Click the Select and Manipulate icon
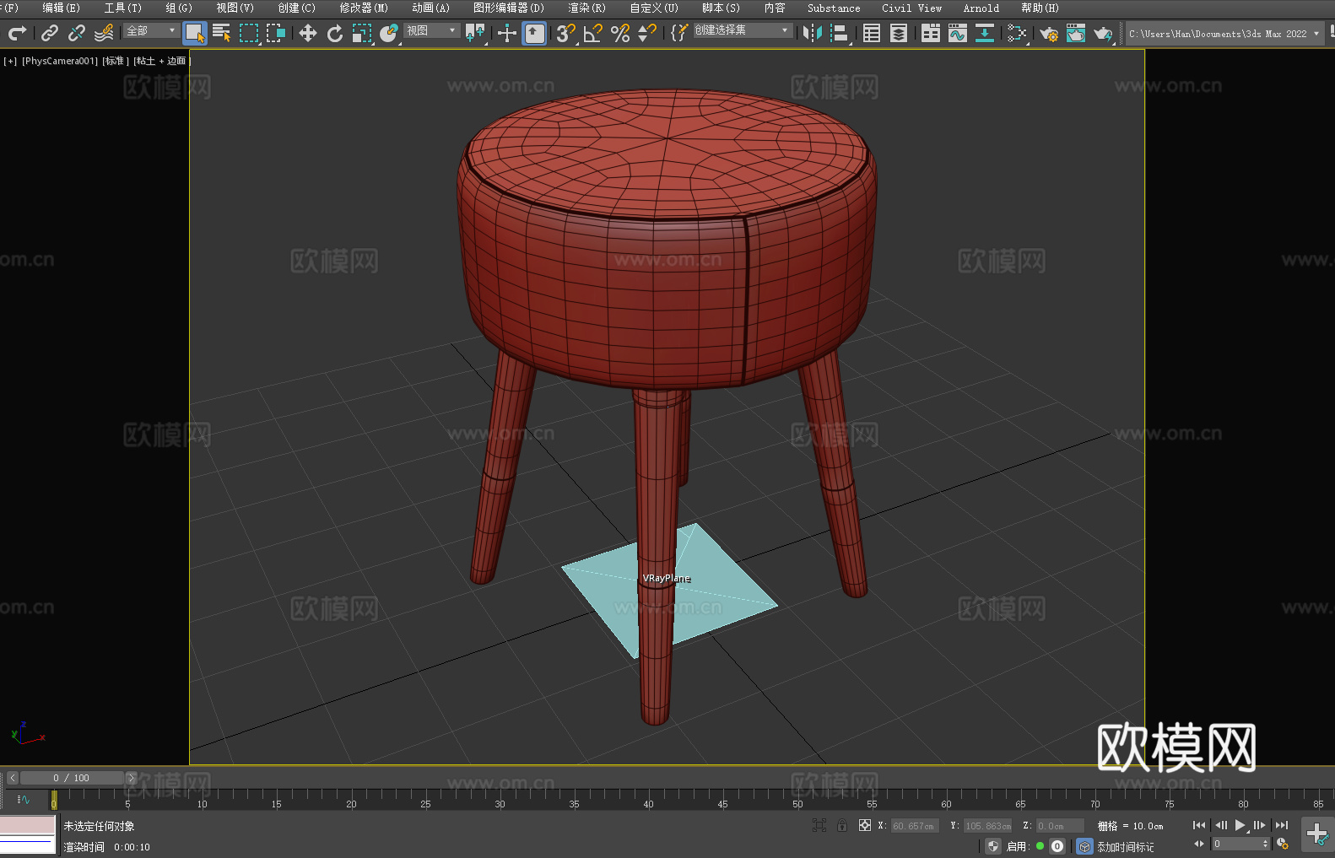This screenshot has height=858, width=1335. 507,33
